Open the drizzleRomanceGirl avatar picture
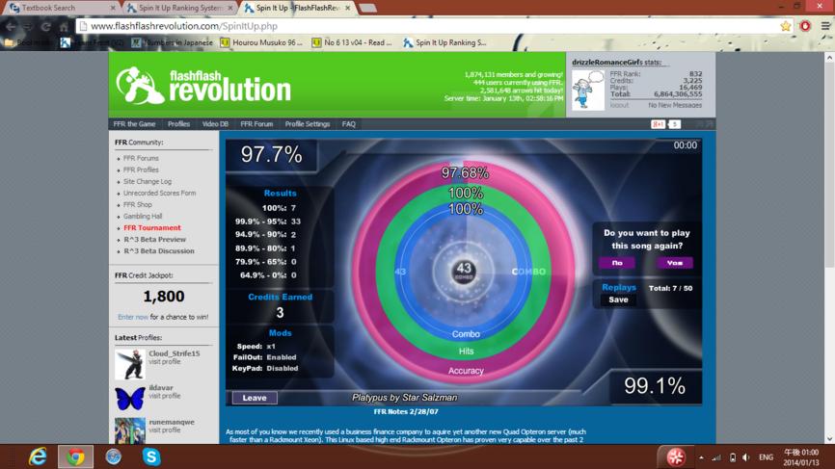 [x=588, y=90]
